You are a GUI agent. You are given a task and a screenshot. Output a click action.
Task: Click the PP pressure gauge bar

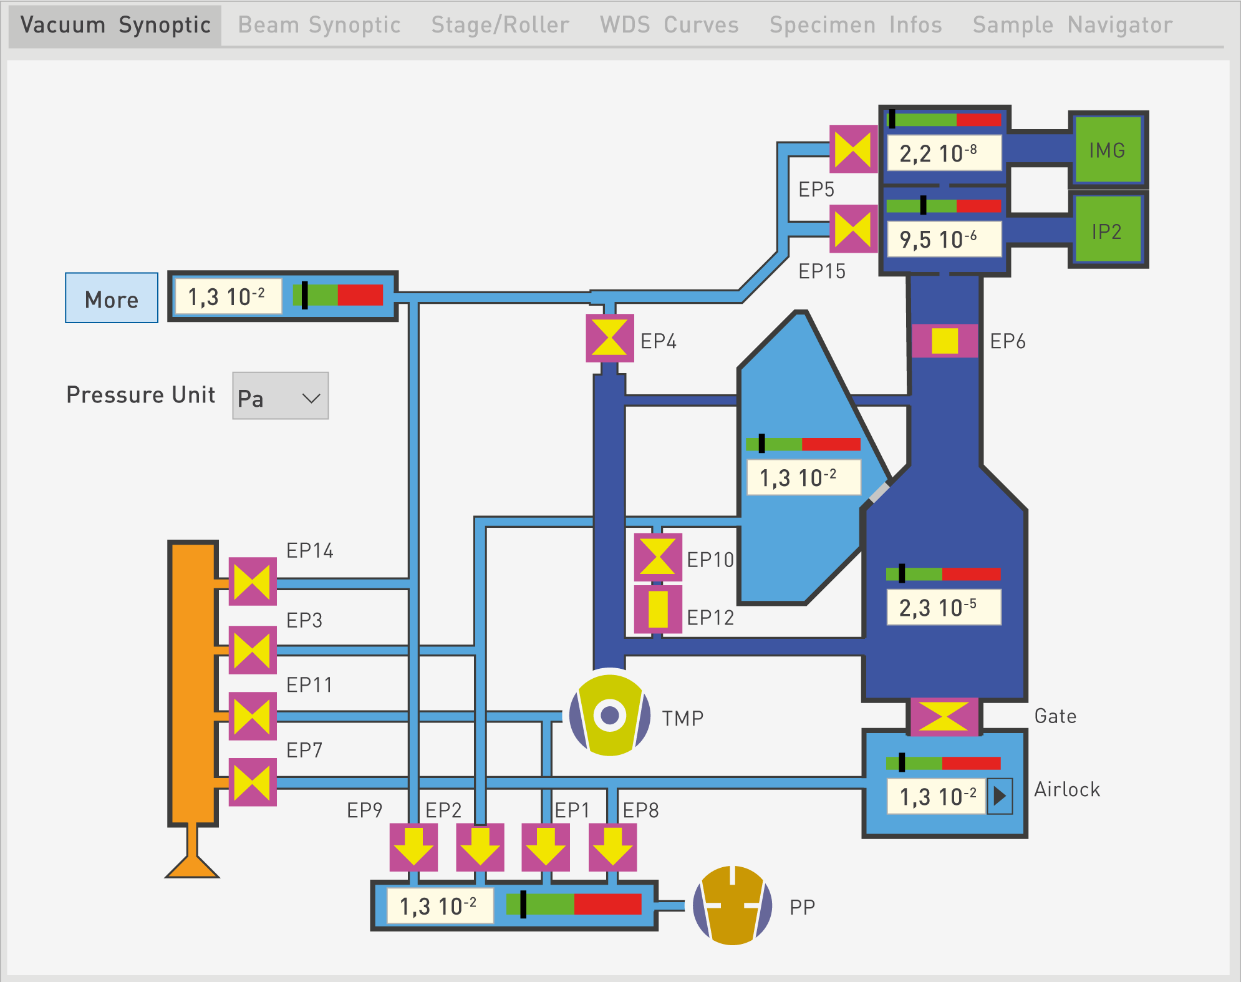point(573,905)
